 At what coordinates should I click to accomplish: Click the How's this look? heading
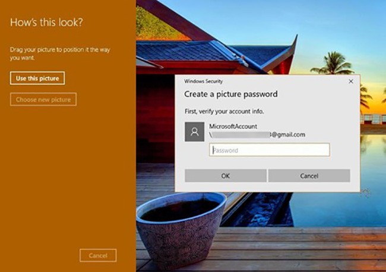coord(46,23)
